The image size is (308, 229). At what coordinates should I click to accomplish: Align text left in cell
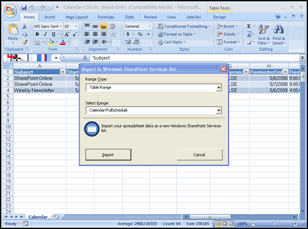[87, 34]
